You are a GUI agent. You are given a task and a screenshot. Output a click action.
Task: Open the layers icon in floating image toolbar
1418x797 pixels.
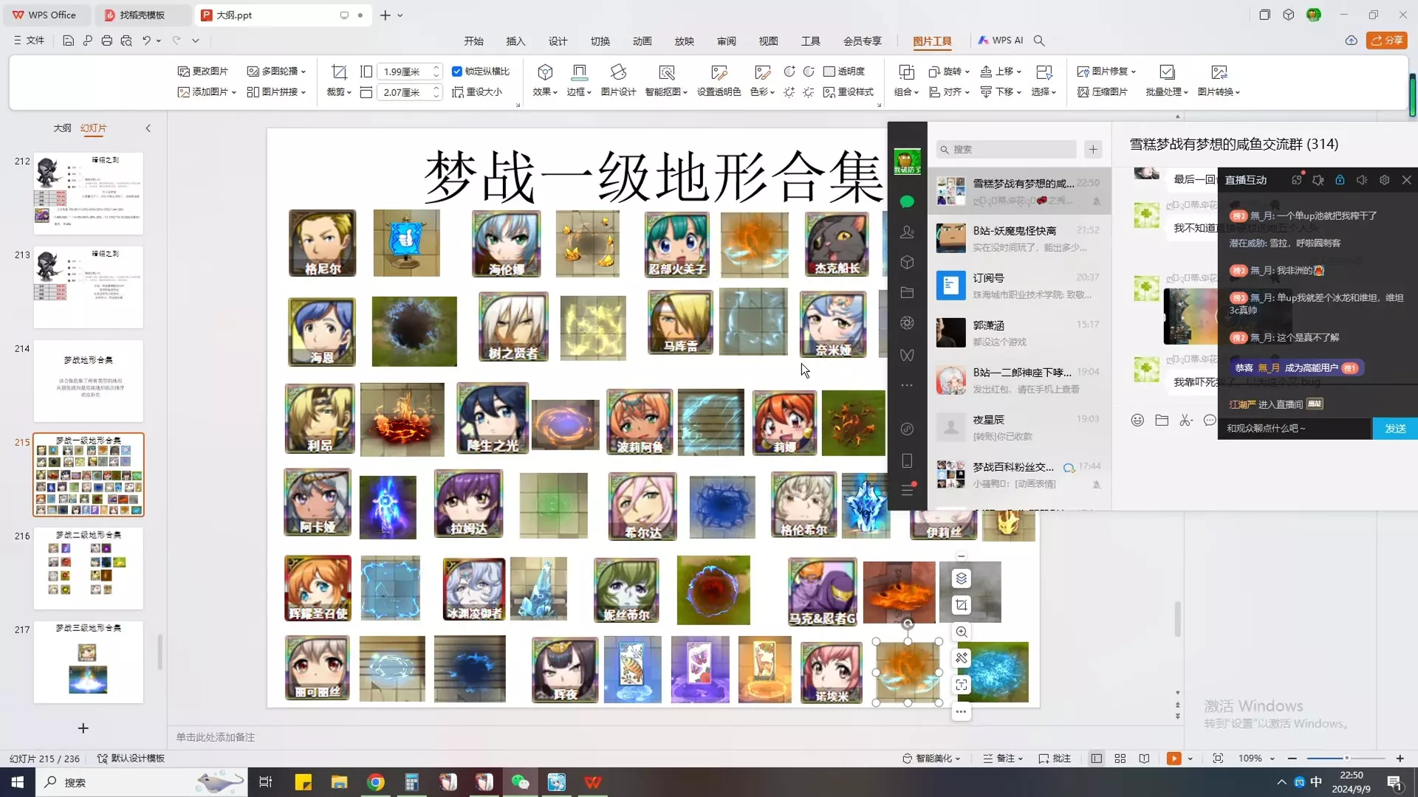click(961, 579)
